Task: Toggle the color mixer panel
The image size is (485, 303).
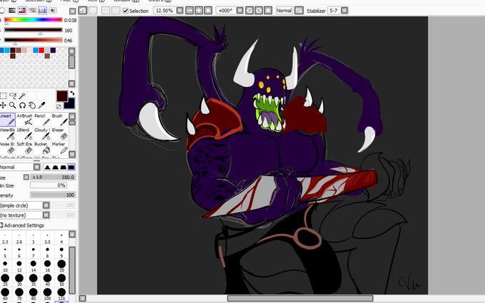Action: click(32, 11)
